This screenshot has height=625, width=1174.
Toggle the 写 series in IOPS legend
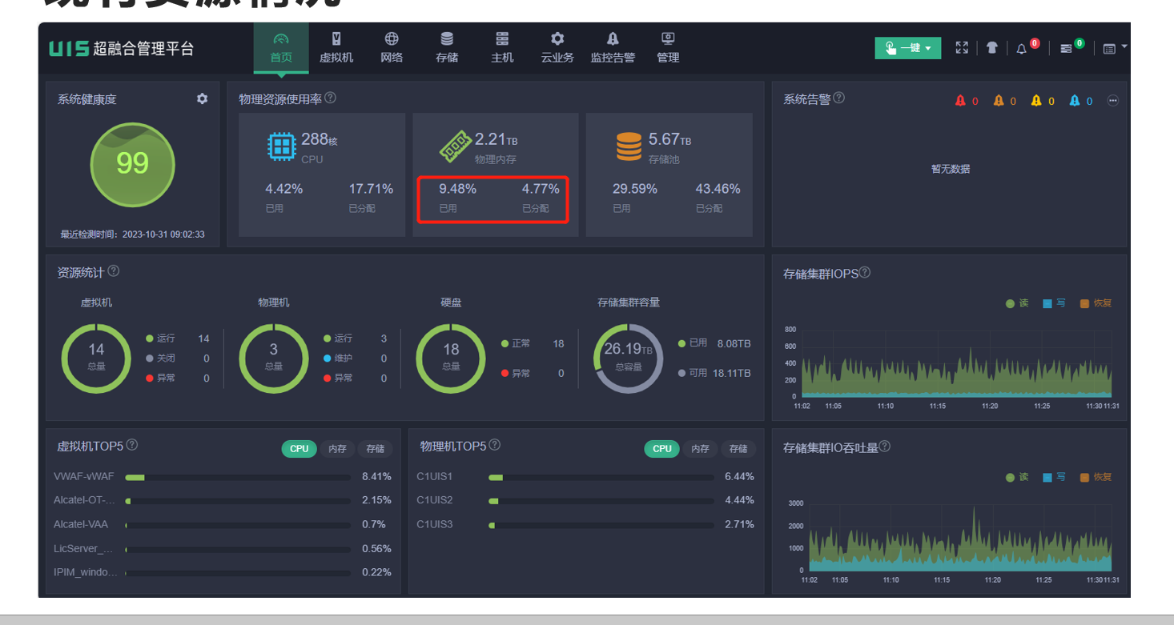pos(1054,303)
